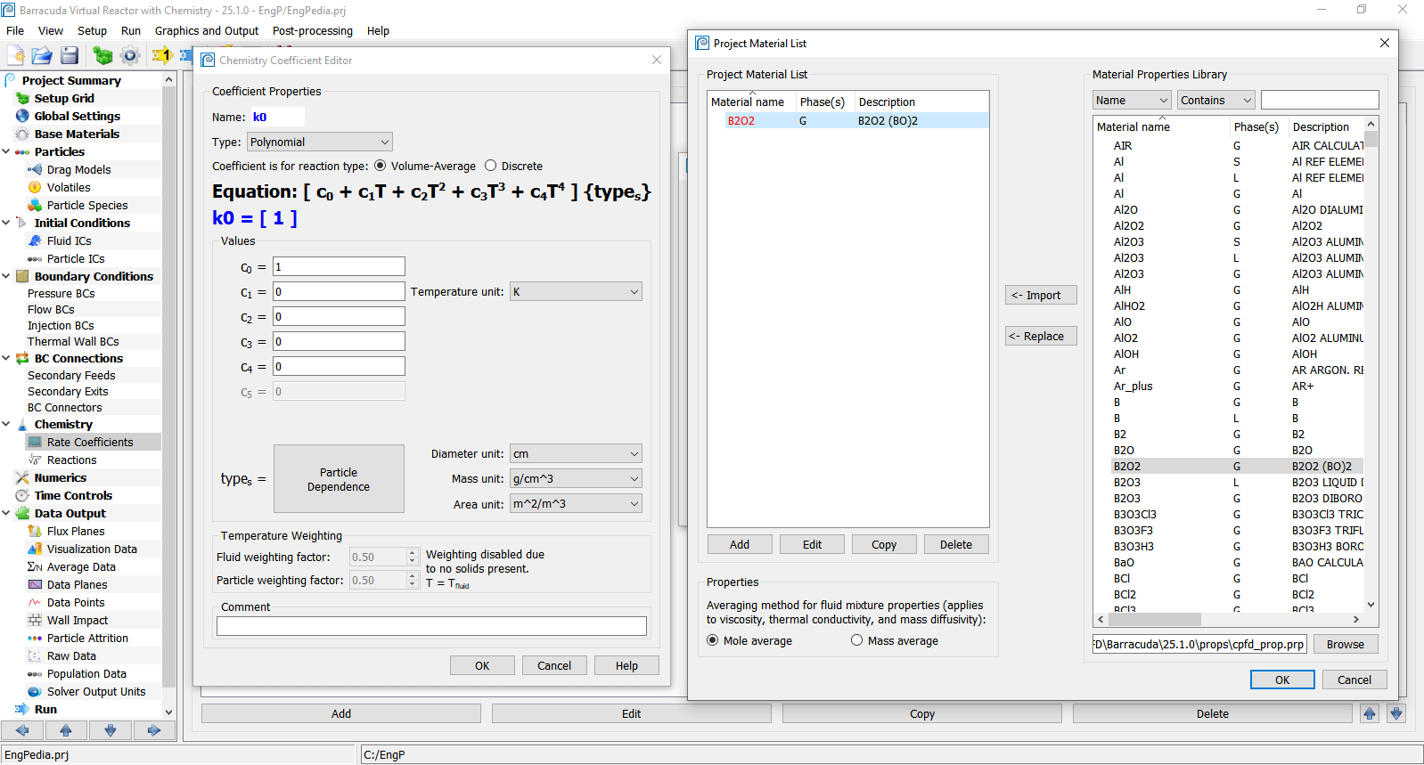Viewport: 1424px width, 765px height.
Task: Open the Contains filter dropdown
Action: pos(1215,100)
